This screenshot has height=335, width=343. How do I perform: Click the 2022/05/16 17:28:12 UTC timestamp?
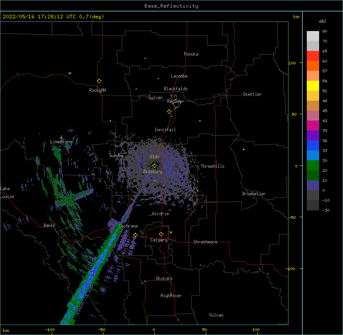coord(39,17)
